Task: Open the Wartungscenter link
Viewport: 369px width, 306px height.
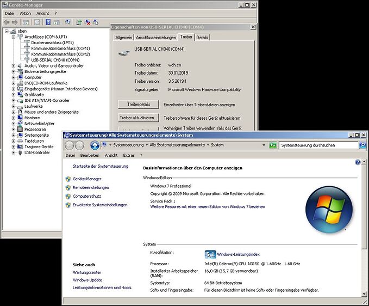Action: click(87, 273)
